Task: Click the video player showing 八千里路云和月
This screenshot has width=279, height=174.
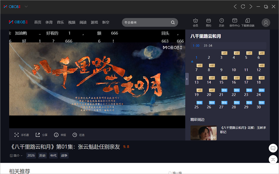Action: [97, 79]
